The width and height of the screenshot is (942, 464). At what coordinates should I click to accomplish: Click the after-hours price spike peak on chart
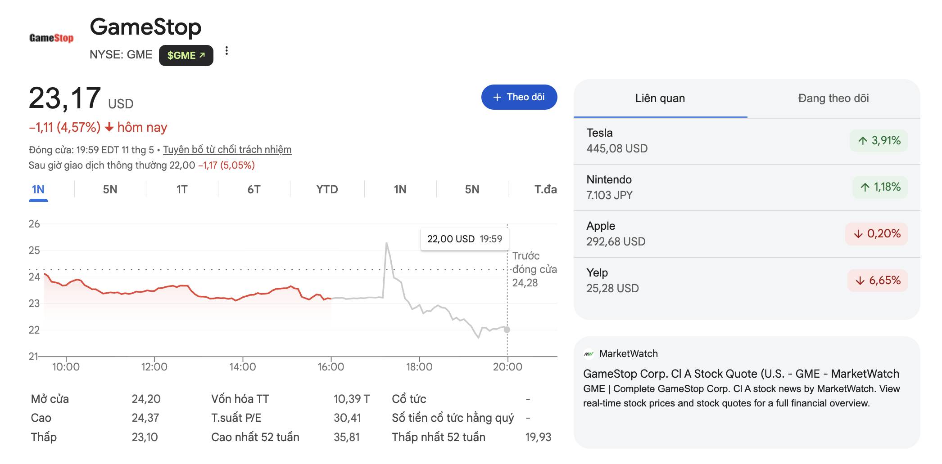[x=386, y=243]
